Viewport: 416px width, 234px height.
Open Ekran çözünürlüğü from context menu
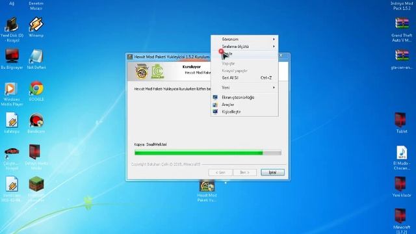tap(244, 97)
